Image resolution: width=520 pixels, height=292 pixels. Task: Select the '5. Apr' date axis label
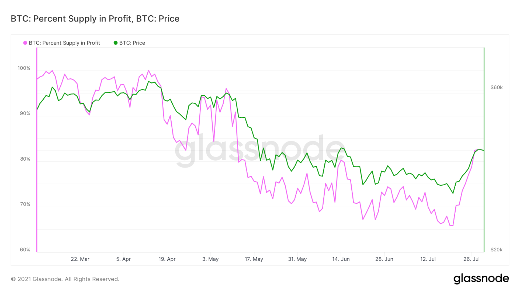pyautogui.click(x=123, y=259)
